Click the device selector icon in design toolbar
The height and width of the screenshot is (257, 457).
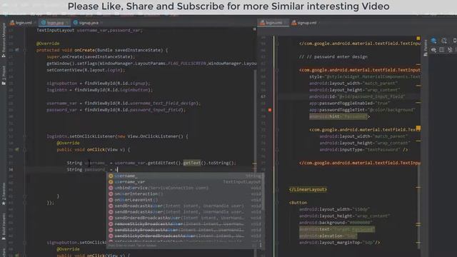454,41
